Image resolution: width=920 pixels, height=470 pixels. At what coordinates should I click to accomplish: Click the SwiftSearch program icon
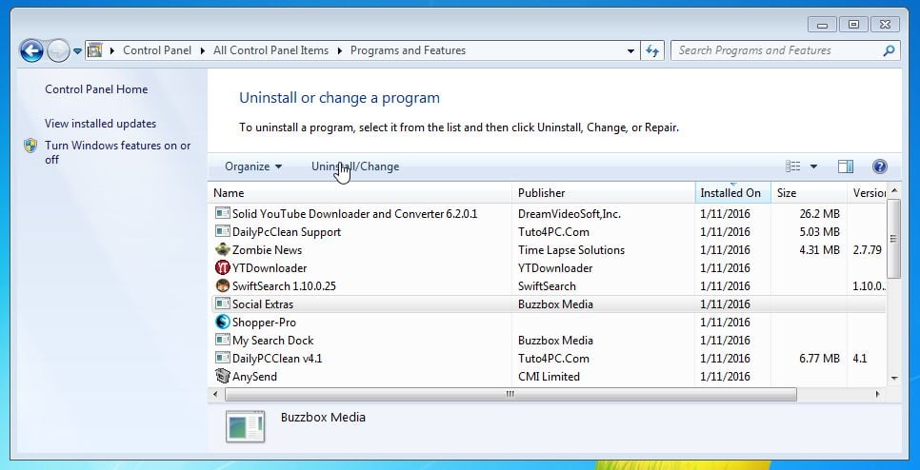223,286
